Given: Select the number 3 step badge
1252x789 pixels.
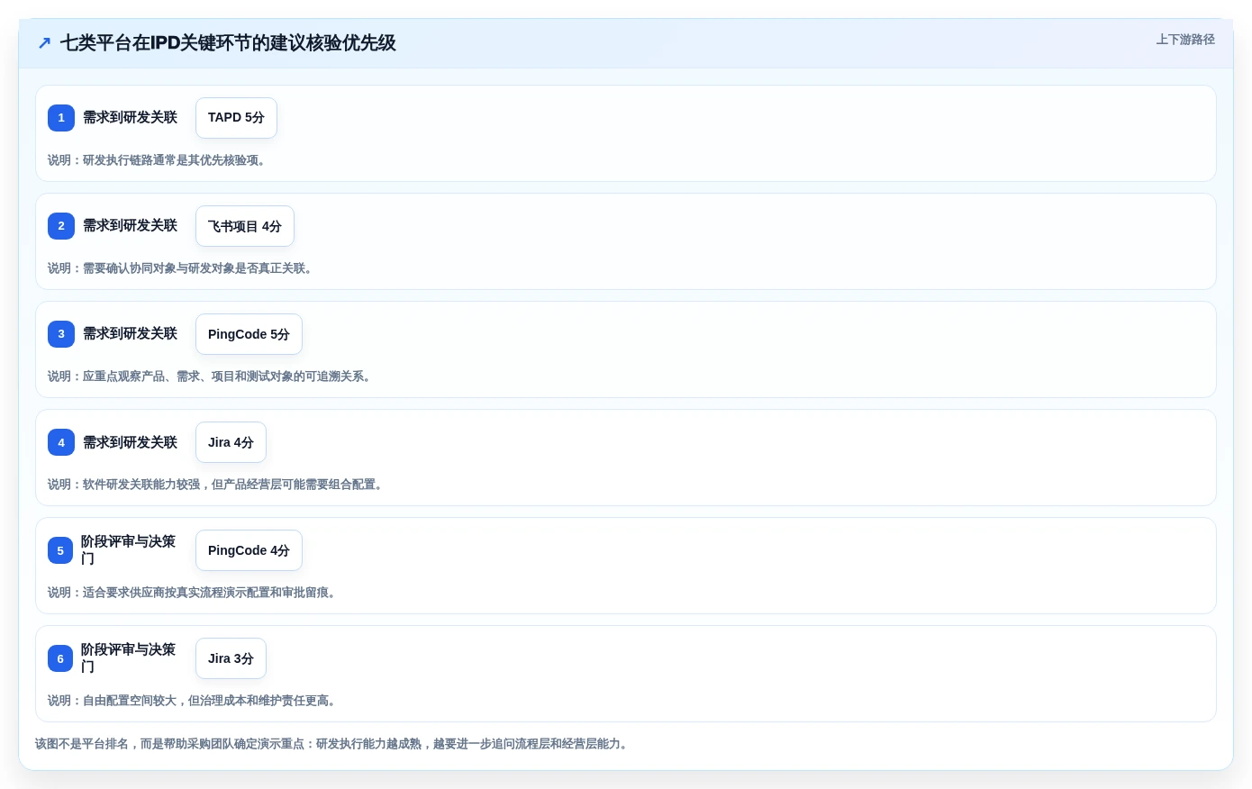Looking at the screenshot, I should tap(61, 334).
